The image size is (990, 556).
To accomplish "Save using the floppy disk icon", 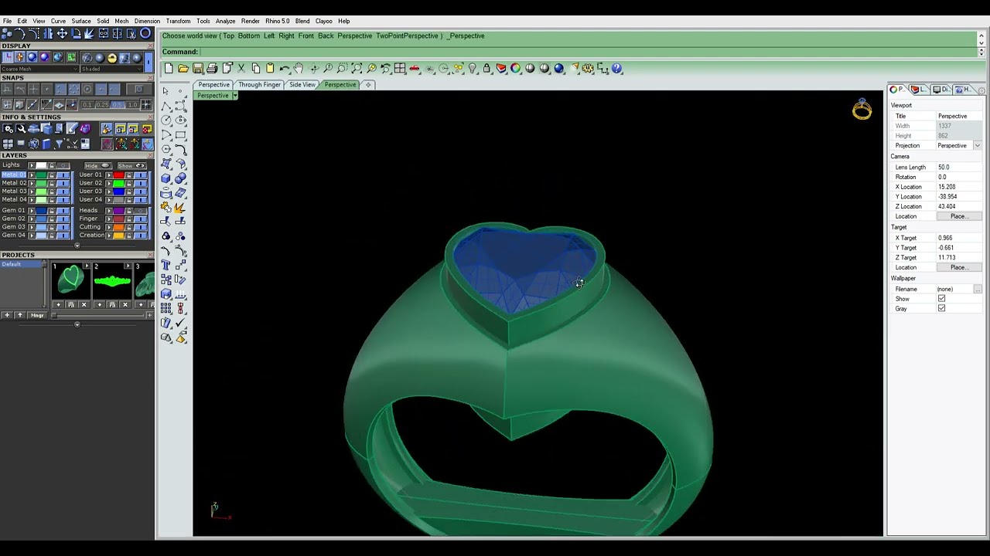I will 198,69.
